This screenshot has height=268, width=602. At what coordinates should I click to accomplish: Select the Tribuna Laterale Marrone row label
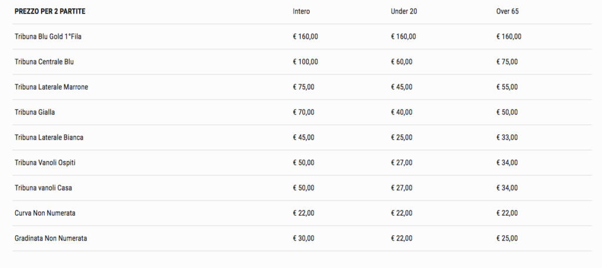tap(52, 87)
